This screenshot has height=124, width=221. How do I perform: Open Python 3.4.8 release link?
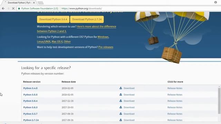(30, 88)
